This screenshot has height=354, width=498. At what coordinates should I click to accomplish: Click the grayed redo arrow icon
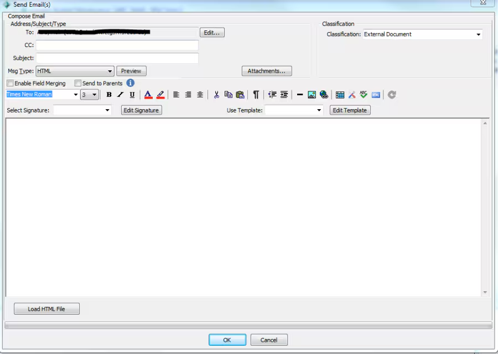coord(392,95)
